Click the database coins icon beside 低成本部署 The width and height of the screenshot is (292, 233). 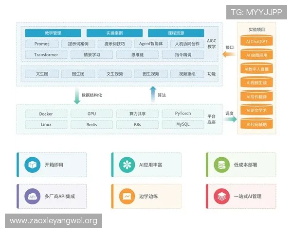(221, 165)
